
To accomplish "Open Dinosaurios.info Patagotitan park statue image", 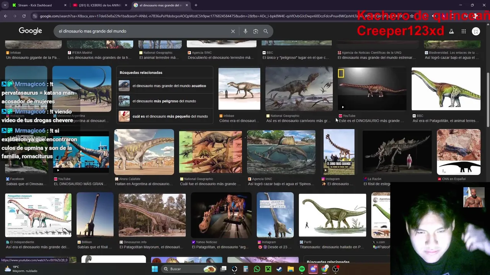I will click(x=152, y=215).
